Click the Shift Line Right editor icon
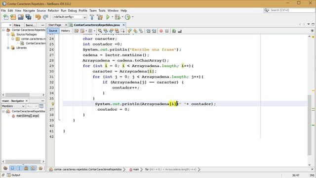Image resolution: width=316 pixels, height=178 pixels. pyautogui.click(x=154, y=31)
